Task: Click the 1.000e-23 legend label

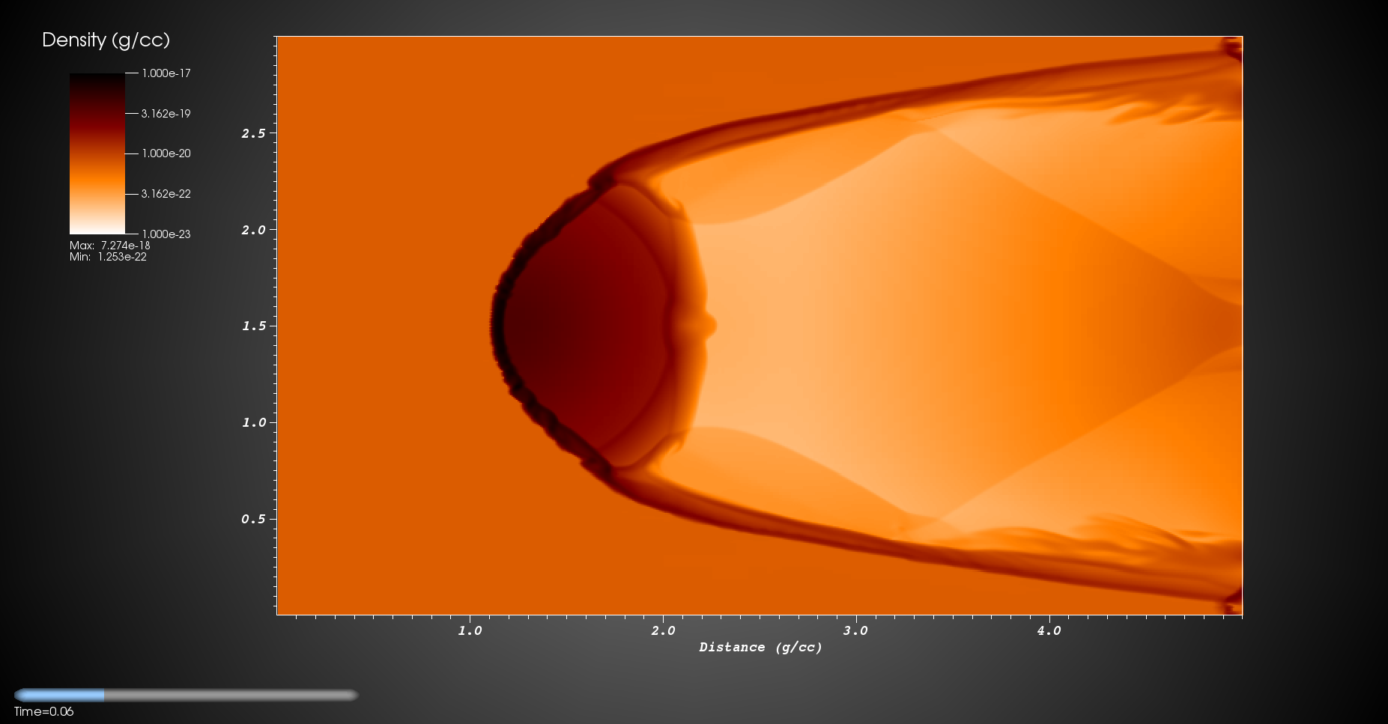Action: 166,234
